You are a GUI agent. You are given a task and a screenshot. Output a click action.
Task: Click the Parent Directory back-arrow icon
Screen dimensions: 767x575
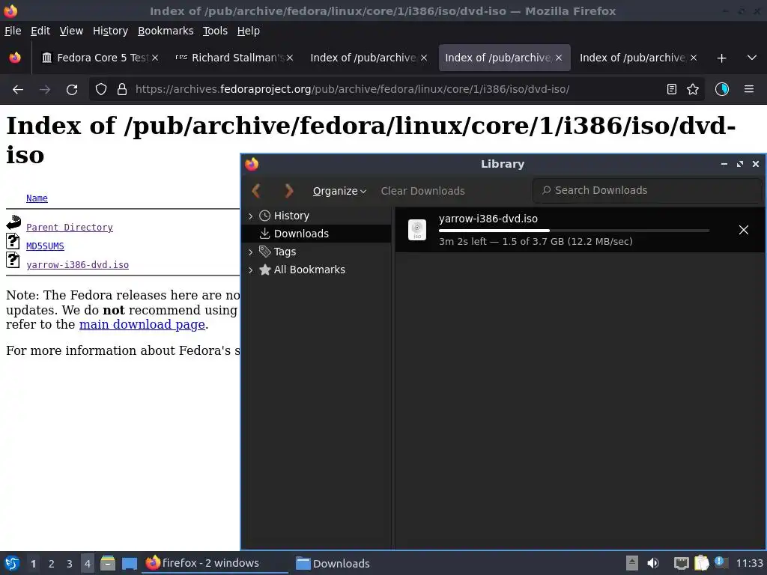[13, 222]
